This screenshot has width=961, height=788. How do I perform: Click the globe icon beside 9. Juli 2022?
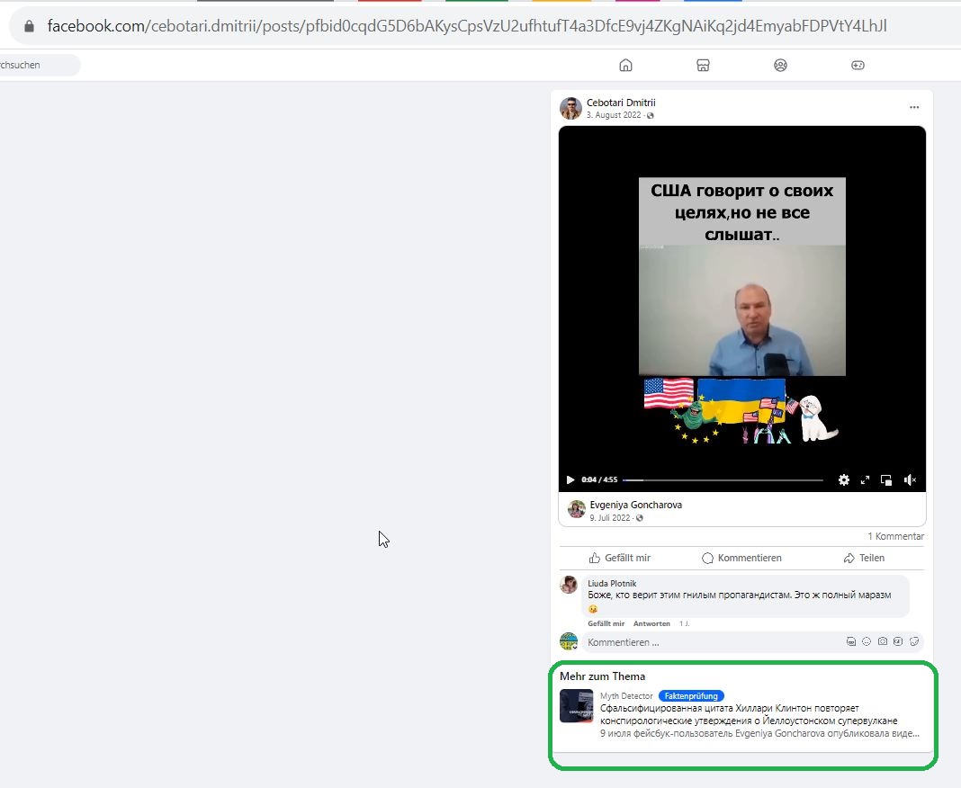click(639, 518)
